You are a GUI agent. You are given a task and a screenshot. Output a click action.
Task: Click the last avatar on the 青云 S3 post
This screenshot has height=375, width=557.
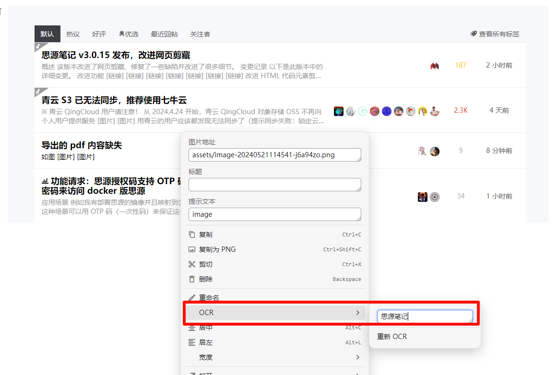click(435, 111)
